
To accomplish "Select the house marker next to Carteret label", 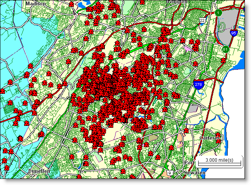I will click(x=218, y=142).
